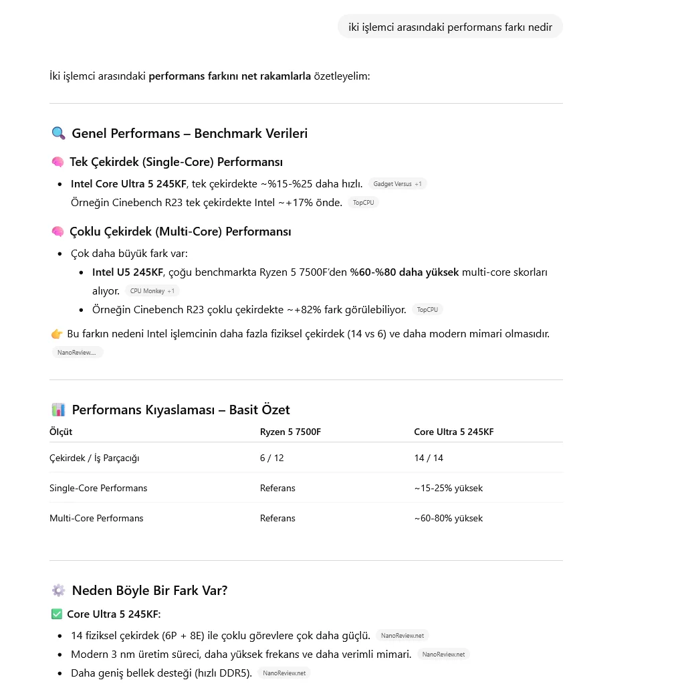Click the gear emoji beside 'Neden Böyle Bir Fark Var?'
This screenshot has width=684, height=690.
click(x=58, y=590)
